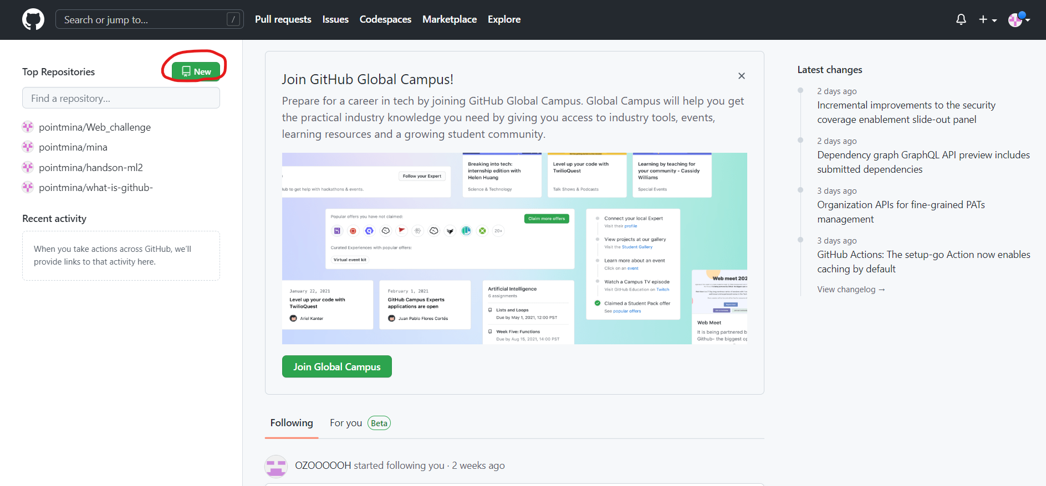Open Pull requests in top navigation
The width and height of the screenshot is (1046, 486).
[283, 19]
